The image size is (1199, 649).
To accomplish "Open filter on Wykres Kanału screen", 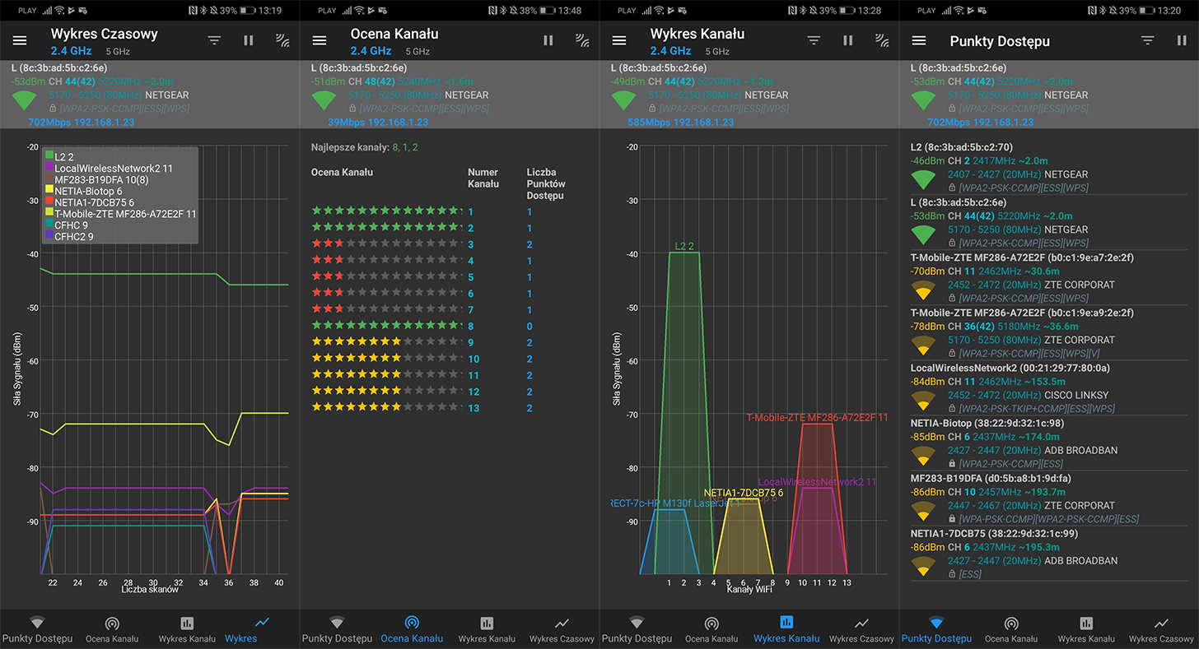I will click(x=814, y=40).
